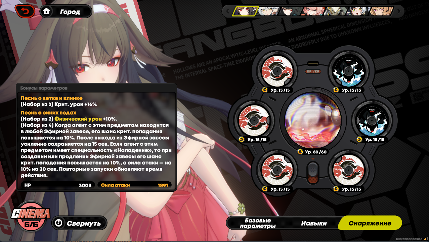
Task: Show previous agents with left arrow
Action: click(x=227, y=12)
